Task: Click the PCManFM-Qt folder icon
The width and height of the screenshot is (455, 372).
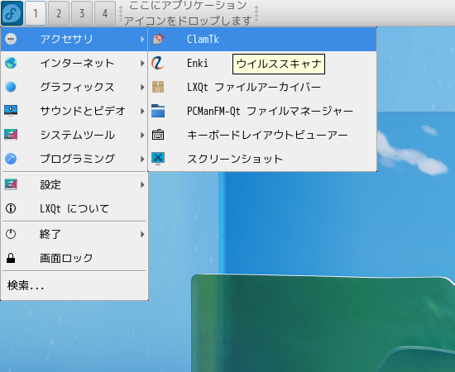Action: tap(158, 111)
